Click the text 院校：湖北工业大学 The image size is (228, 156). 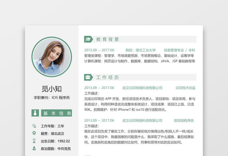point(141,50)
